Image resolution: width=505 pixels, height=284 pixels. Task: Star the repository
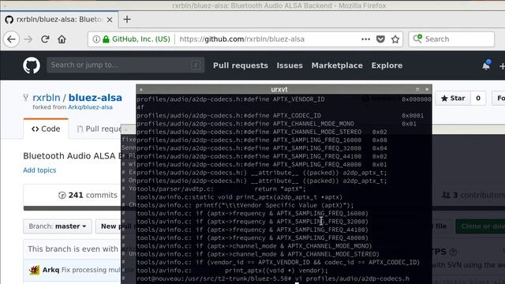pyautogui.click(x=453, y=98)
